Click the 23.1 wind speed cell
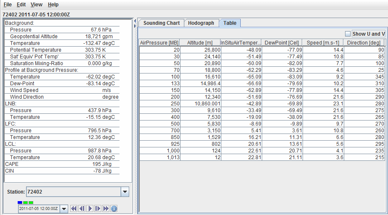 tap(323, 103)
